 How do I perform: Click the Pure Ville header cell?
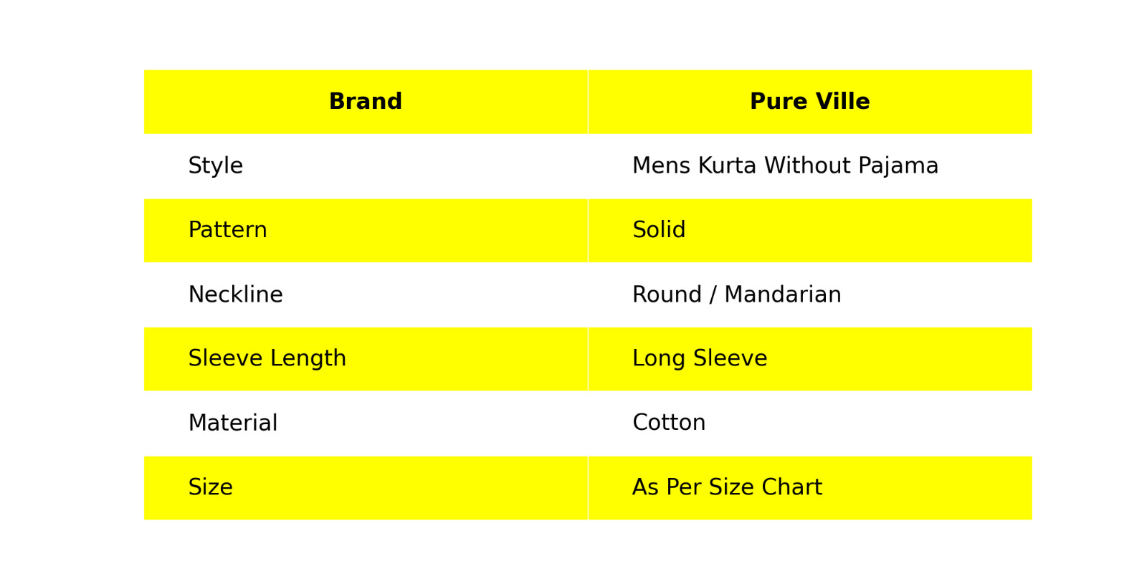coord(809,102)
